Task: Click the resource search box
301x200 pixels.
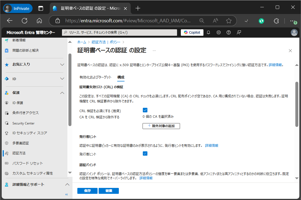Action: [119, 33]
